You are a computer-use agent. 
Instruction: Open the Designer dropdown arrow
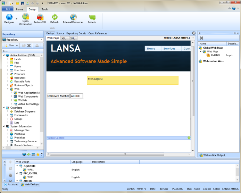tap(16, 19)
